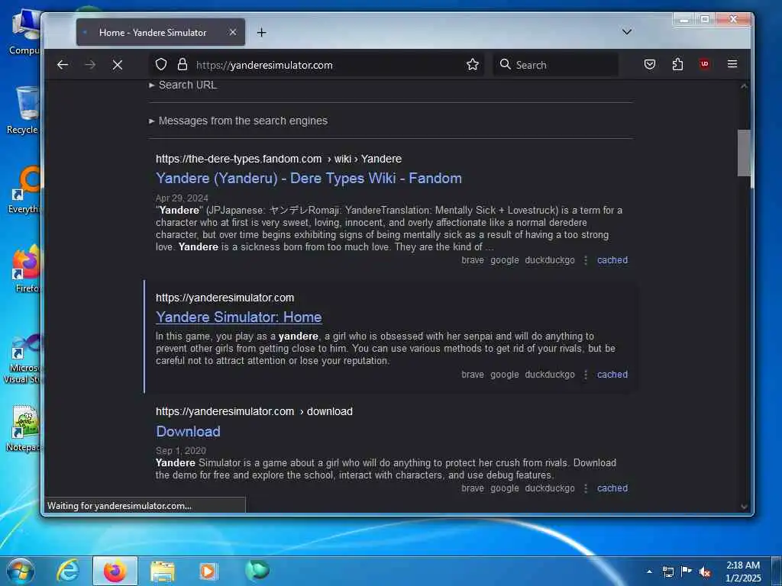Open Windows Explorer from the taskbar
The width and height of the screenshot is (782, 586).
[162, 571]
